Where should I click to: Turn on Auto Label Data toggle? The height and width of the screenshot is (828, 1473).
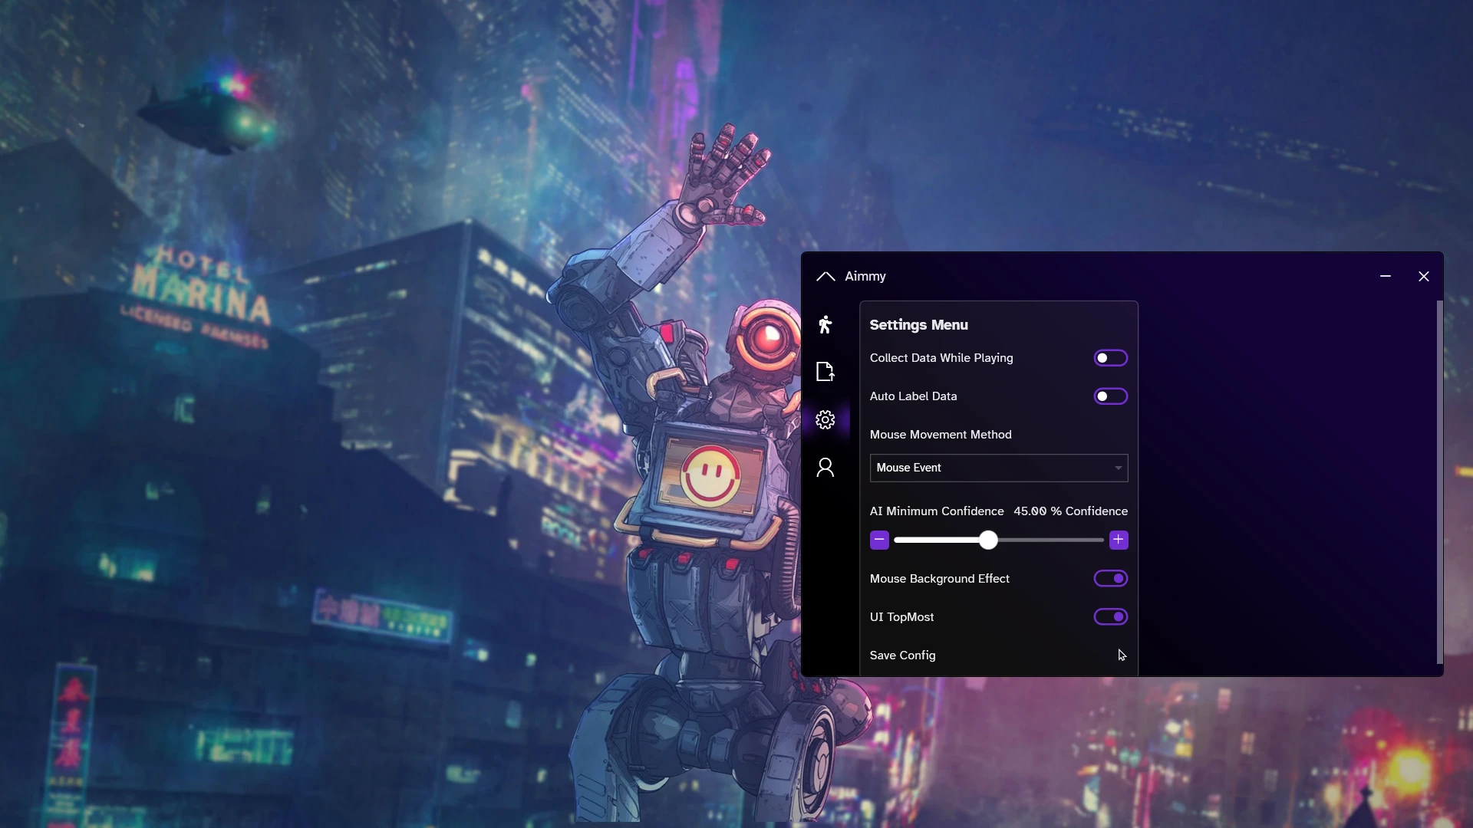[1110, 396]
